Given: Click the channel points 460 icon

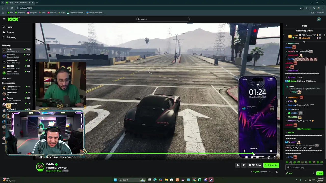Looking at the screenshot, I should pyautogui.click(x=289, y=173).
